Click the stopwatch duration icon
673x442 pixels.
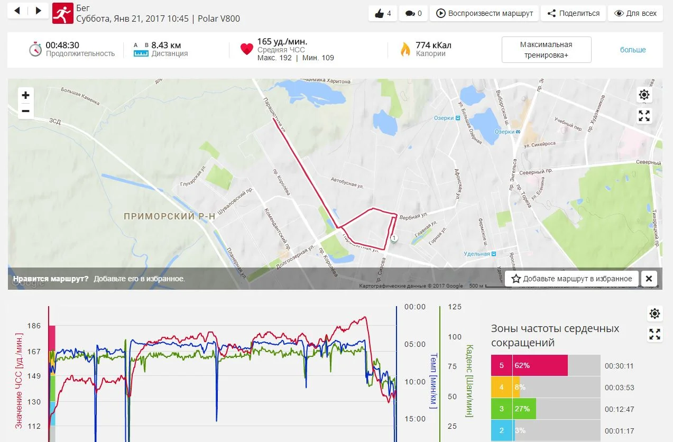(35, 49)
